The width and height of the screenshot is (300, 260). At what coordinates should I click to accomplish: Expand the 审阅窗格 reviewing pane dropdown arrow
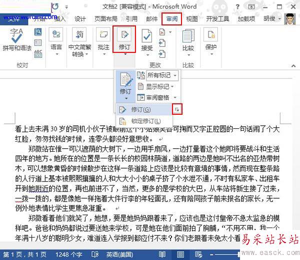pyautogui.click(x=175, y=98)
